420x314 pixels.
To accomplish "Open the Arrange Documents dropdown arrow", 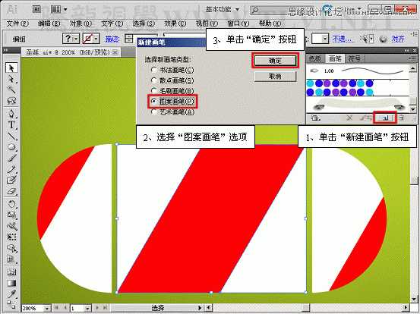I will pyautogui.click(x=65, y=10).
